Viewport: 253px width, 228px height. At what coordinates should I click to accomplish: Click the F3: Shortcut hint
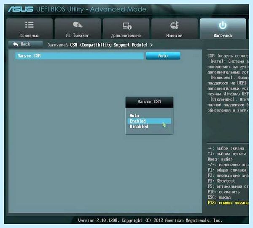(x=221, y=181)
